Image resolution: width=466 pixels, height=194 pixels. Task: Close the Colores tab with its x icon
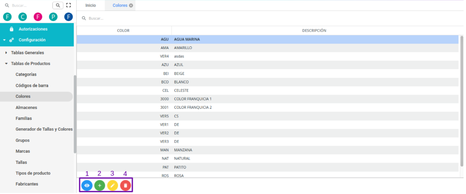[x=131, y=6]
